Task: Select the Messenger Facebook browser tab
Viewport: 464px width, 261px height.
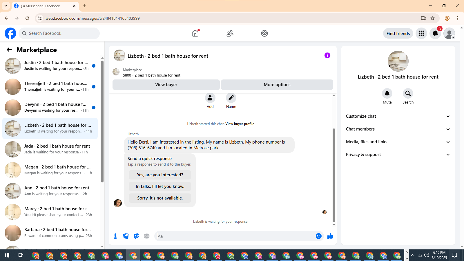Action: pos(45,6)
